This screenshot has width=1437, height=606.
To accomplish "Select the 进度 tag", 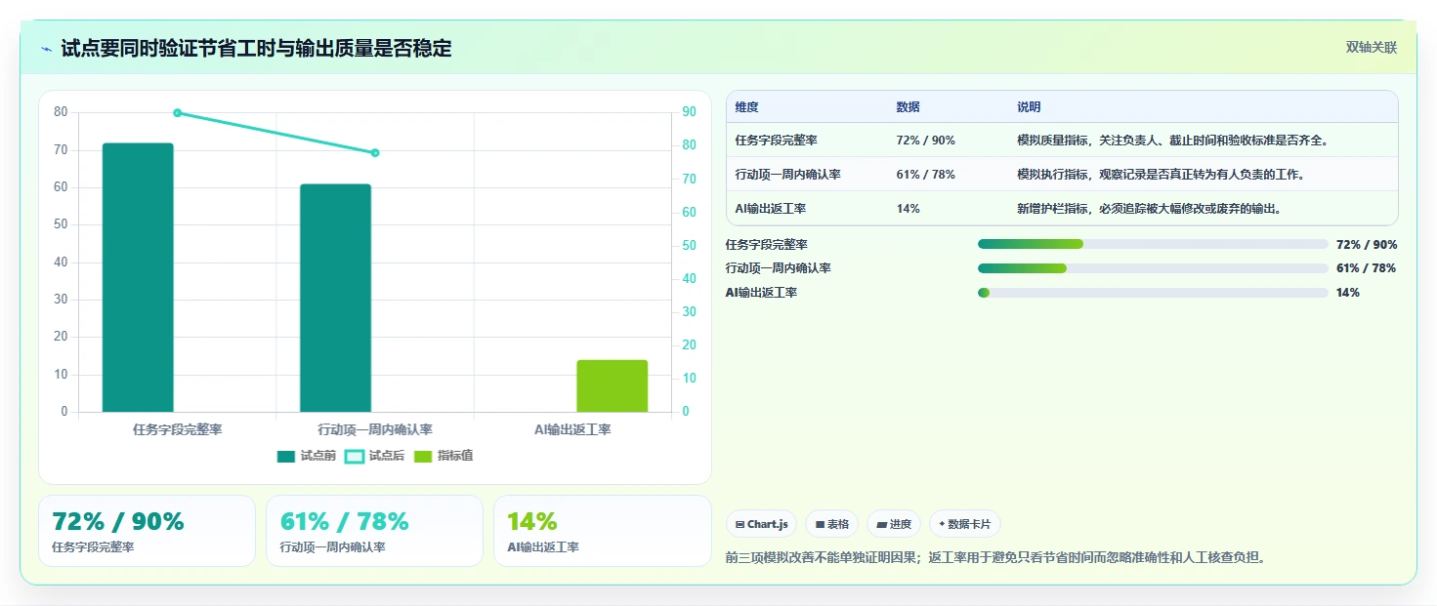I will pyautogui.click(x=894, y=524).
